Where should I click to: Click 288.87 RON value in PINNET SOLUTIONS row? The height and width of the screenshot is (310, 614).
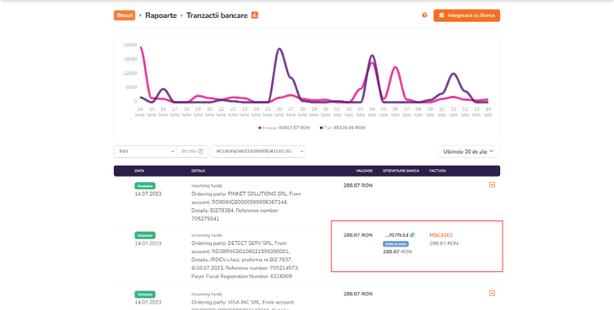pyautogui.click(x=358, y=186)
